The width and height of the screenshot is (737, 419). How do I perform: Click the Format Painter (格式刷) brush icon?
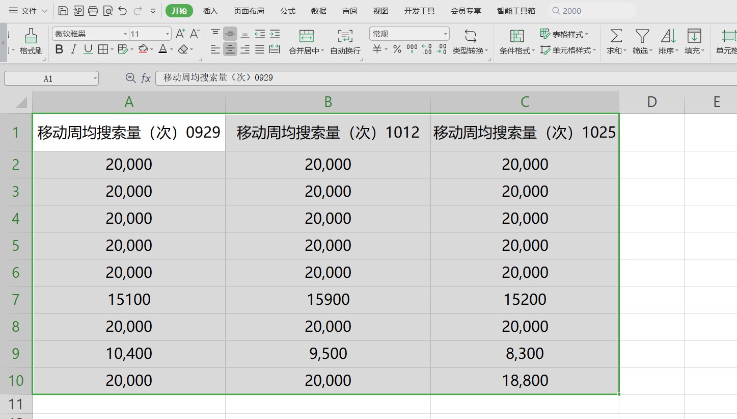pyautogui.click(x=31, y=36)
